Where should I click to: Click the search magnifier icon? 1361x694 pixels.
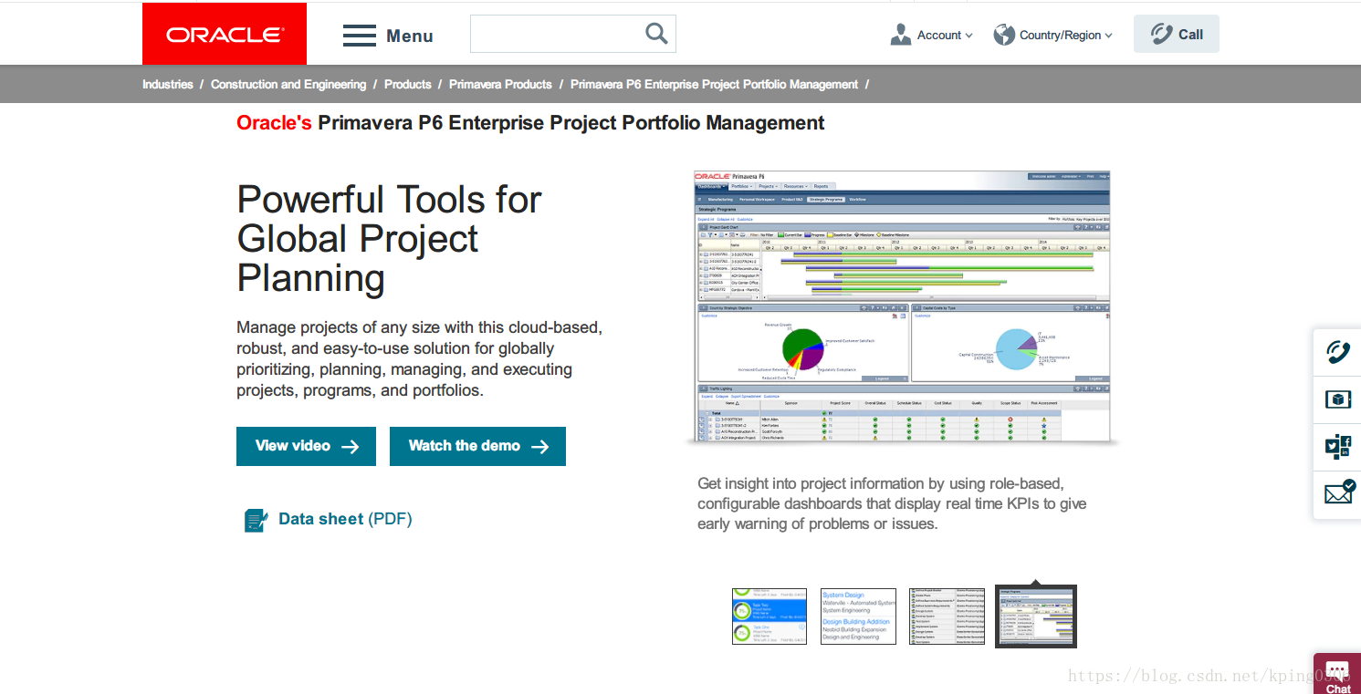(x=656, y=34)
